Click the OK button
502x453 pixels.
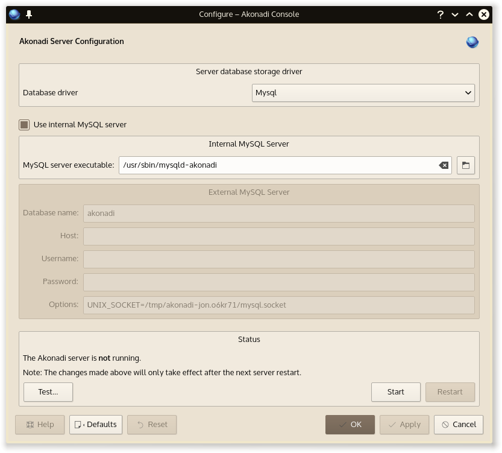350,425
